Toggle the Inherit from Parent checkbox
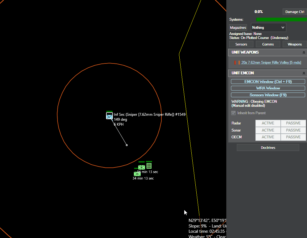The width and height of the screenshot is (307, 238). tap(233, 113)
